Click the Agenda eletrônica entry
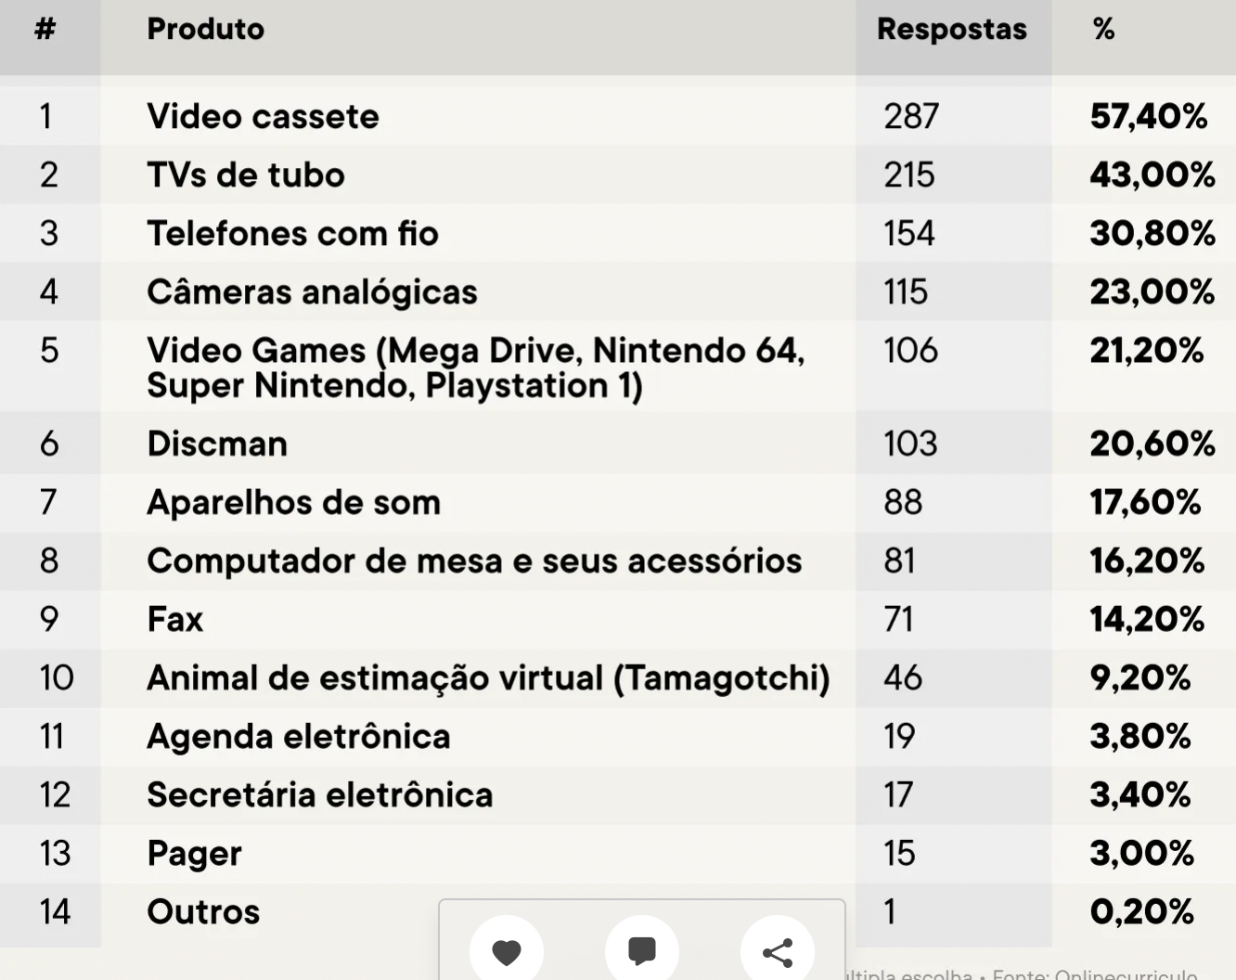Viewport: 1236px width, 980px height. 299,736
